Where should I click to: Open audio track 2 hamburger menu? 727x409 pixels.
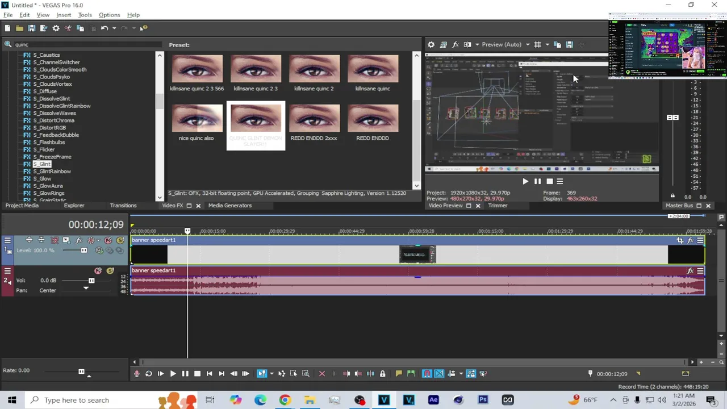click(7, 270)
